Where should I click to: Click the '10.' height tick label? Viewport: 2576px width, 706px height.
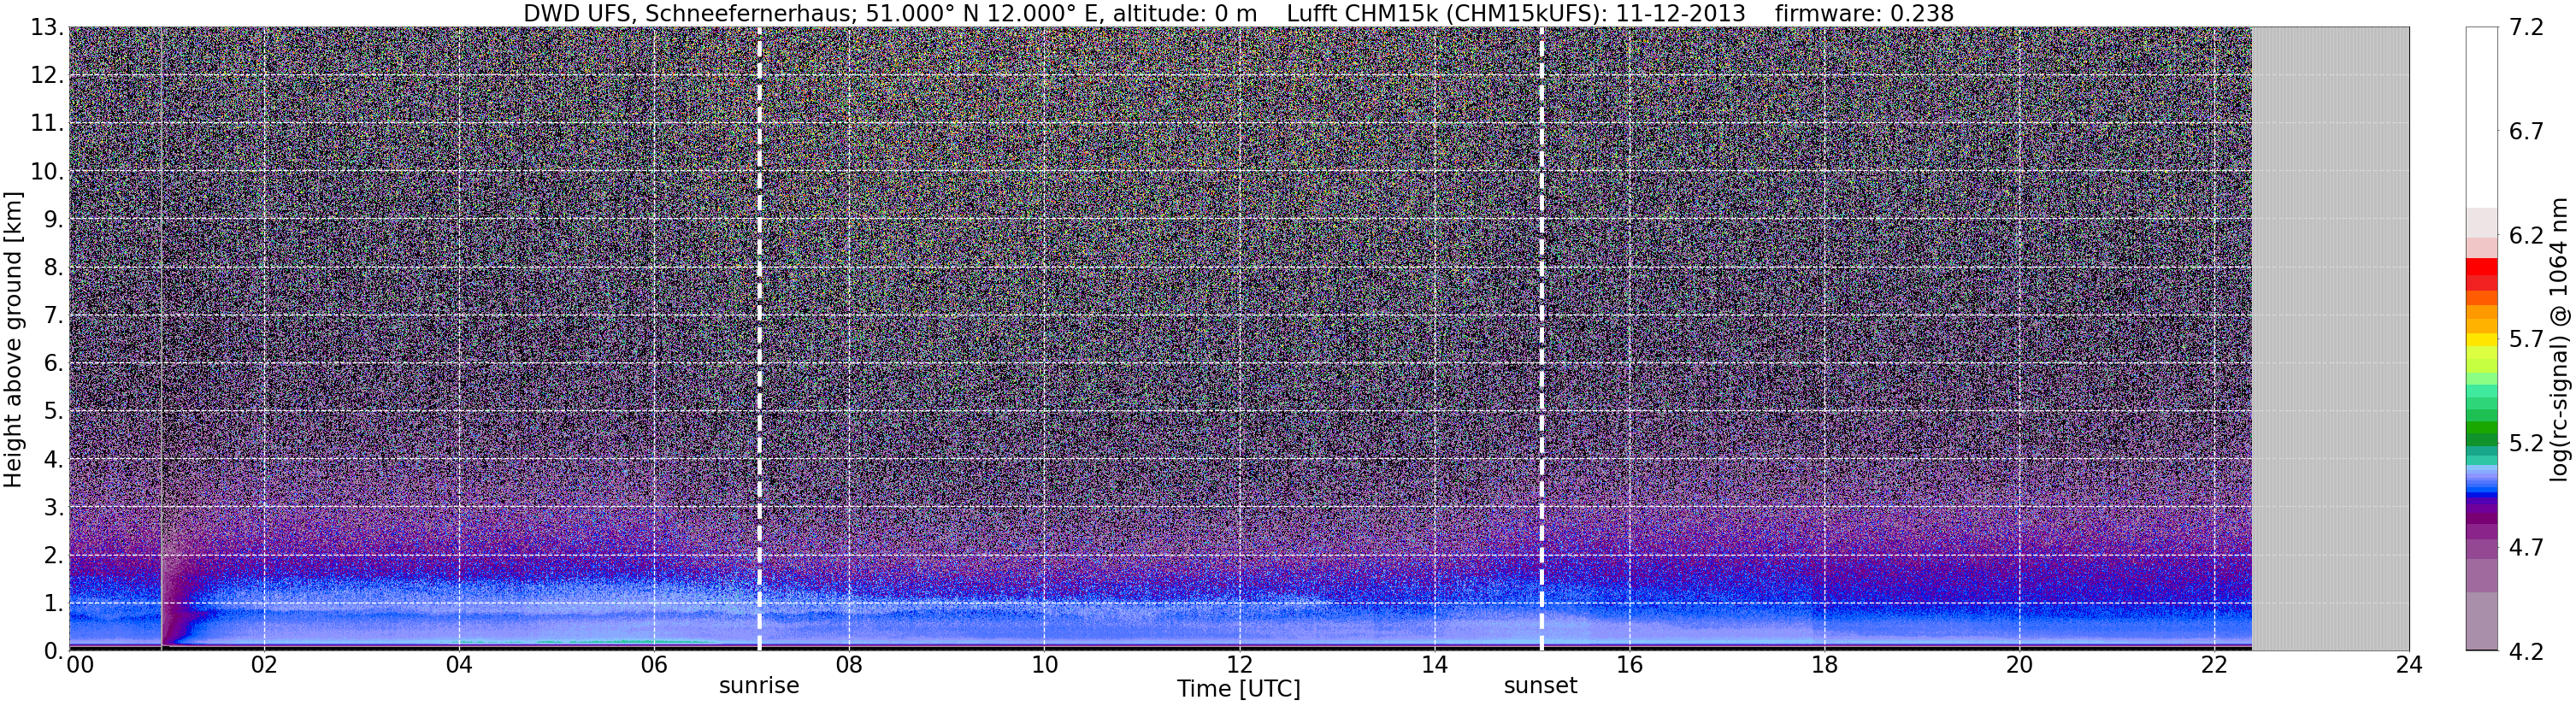point(47,172)
